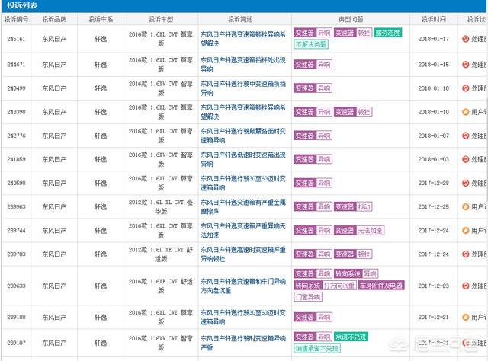Select complaint number 245161
This screenshot has width=488, height=361.
pos(16,39)
